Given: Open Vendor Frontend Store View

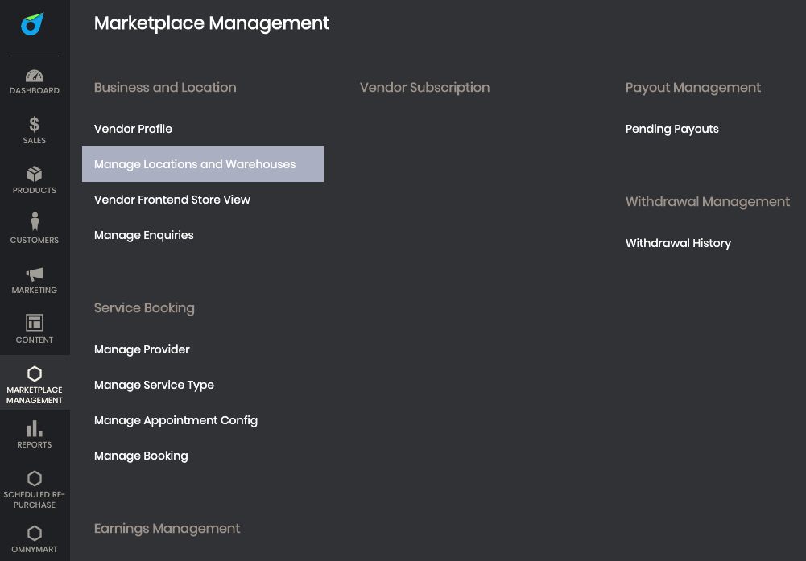Looking at the screenshot, I should 172,200.
